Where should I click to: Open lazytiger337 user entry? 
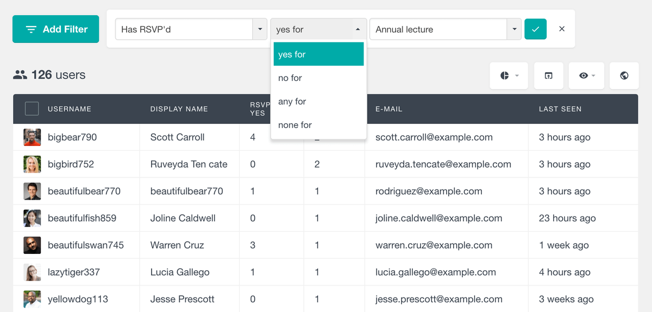74,272
